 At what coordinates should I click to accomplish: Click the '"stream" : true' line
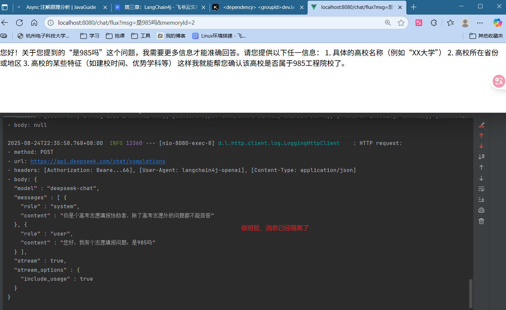[40, 261]
